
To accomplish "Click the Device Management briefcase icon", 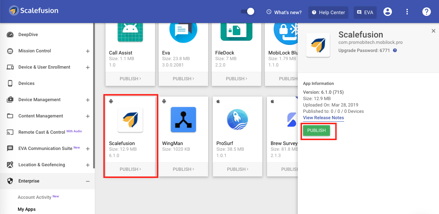I will point(10,100).
